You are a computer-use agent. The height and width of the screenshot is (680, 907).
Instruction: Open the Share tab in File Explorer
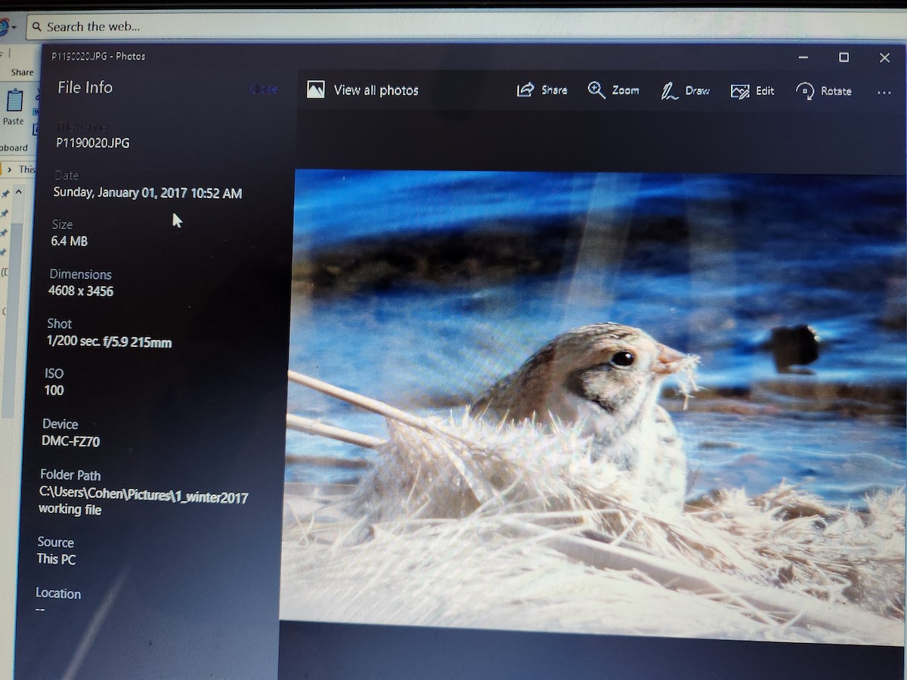pos(22,73)
